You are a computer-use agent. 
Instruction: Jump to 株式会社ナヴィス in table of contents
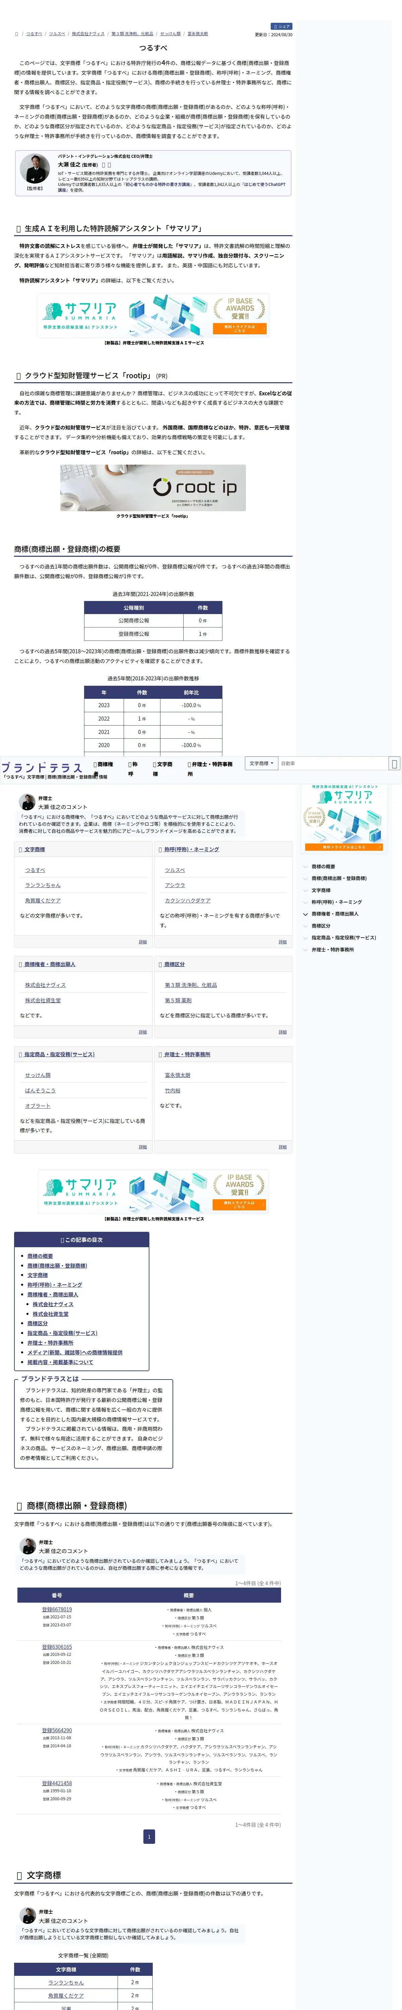(53, 1304)
